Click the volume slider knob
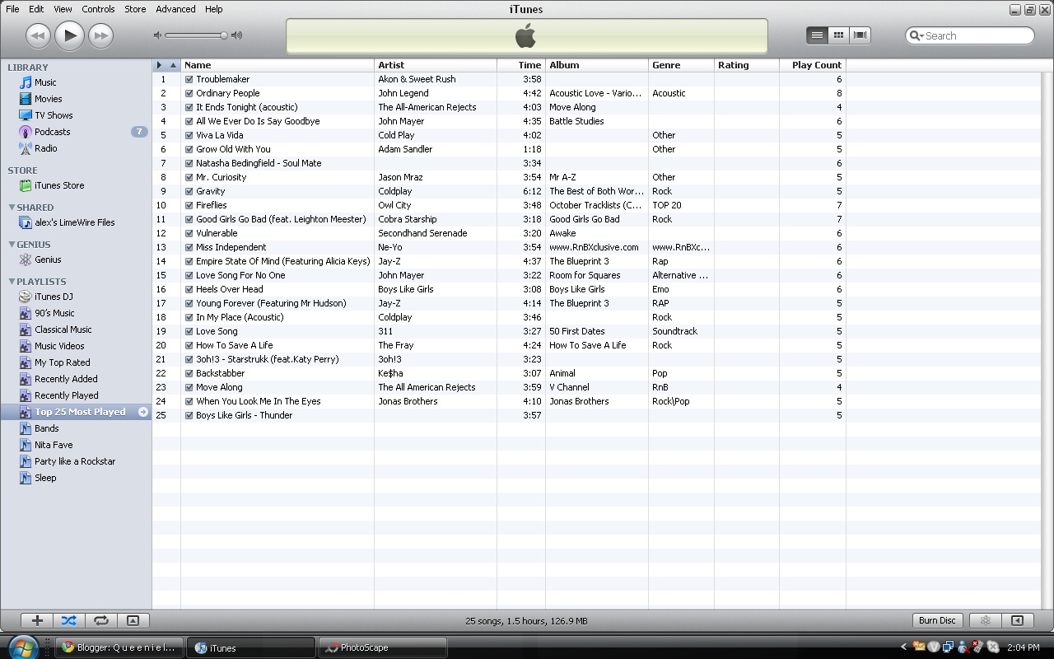 pyautogui.click(x=223, y=35)
